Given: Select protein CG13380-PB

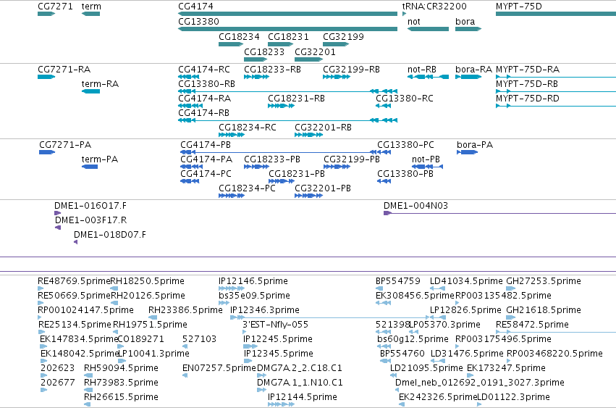Looking at the screenshot, I should click(384, 181).
